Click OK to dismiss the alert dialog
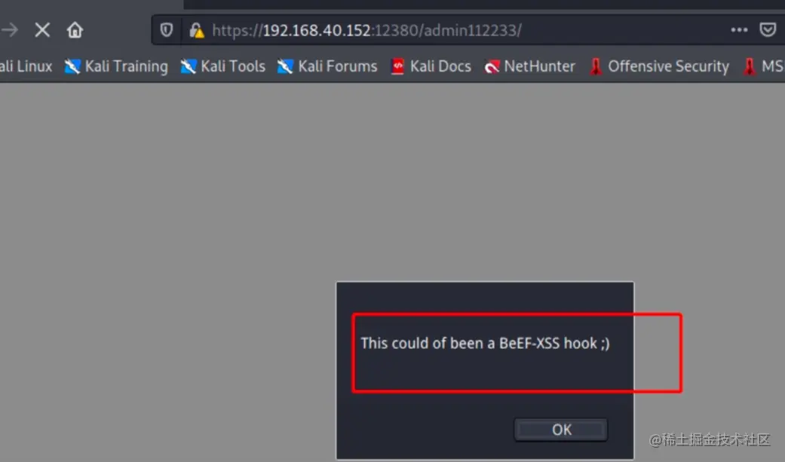The width and height of the screenshot is (785, 462). (x=561, y=430)
